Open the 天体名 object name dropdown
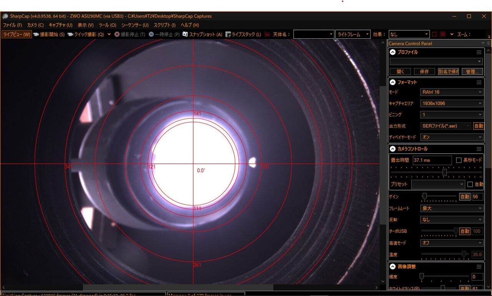492x296 pixels. [314, 35]
